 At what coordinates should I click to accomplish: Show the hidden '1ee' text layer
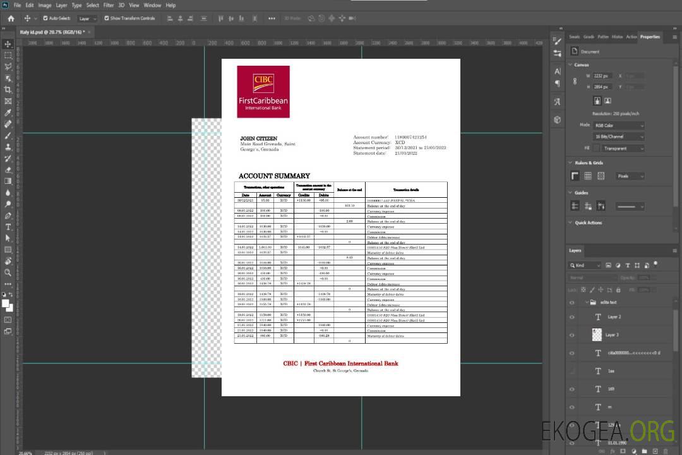572,371
